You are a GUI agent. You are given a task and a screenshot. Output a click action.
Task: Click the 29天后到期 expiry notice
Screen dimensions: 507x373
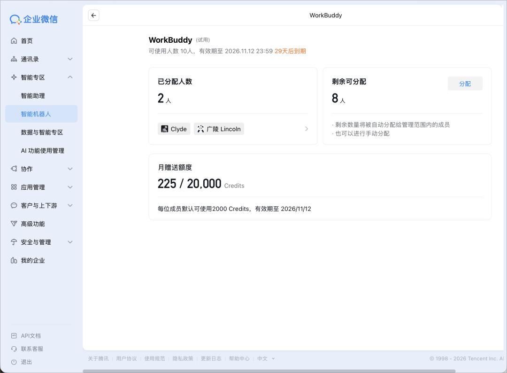coord(291,51)
